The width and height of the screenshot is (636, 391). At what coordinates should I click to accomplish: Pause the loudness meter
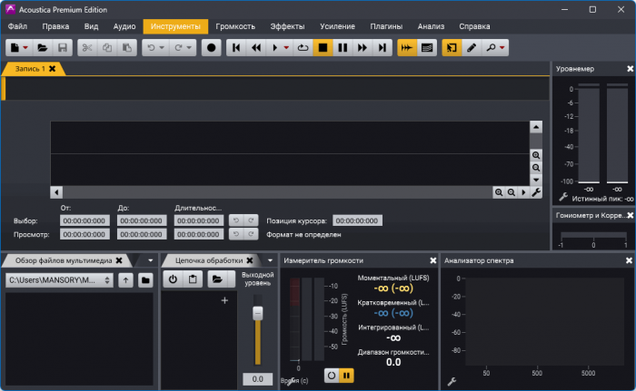pyautogui.click(x=347, y=375)
